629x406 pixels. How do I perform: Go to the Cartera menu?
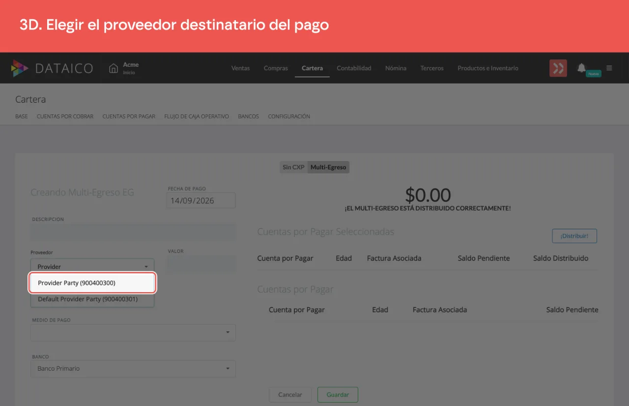312,68
